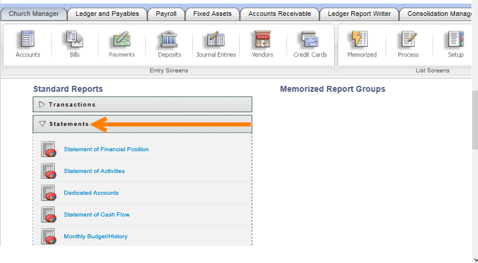Screen dimensions: 478x263
Task: Open Statement of Activities report link
Action: tap(94, 171)
